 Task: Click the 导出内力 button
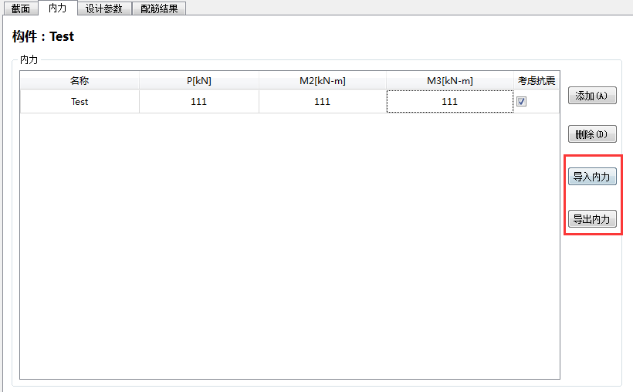pyautogui.click(x=592, y=219)
